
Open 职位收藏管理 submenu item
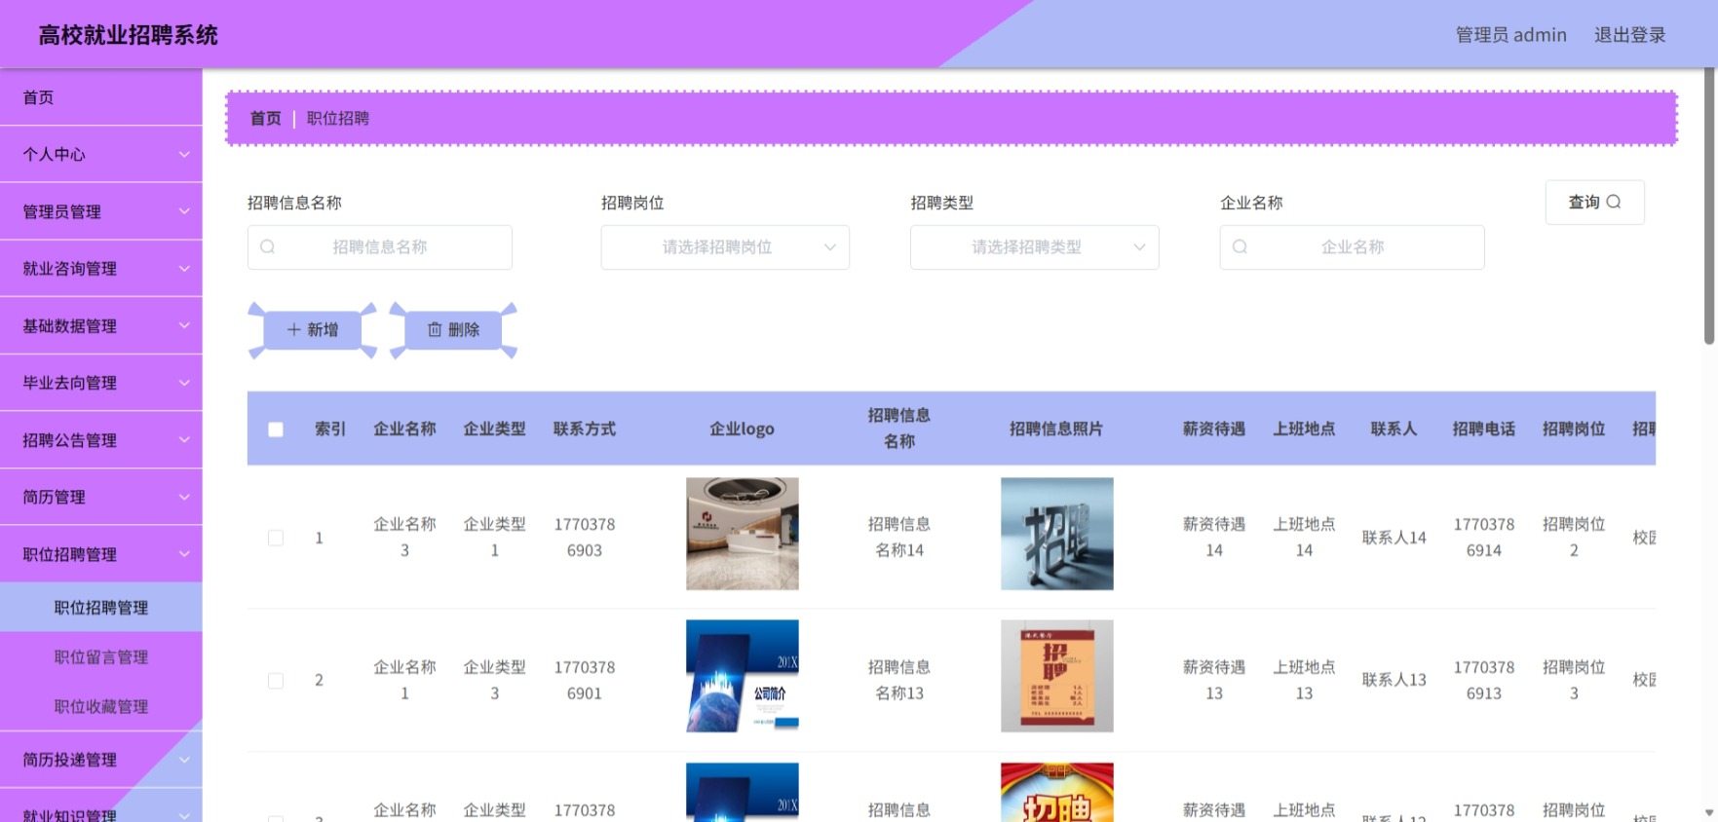tap(101, 707)
